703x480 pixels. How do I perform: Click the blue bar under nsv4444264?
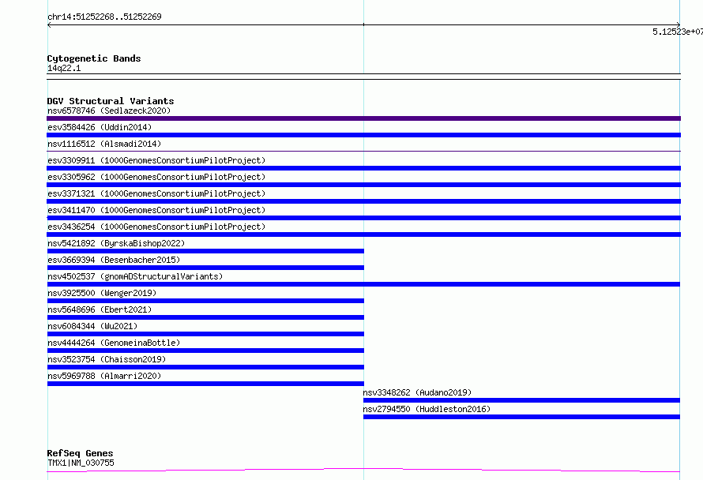[205, 351]
